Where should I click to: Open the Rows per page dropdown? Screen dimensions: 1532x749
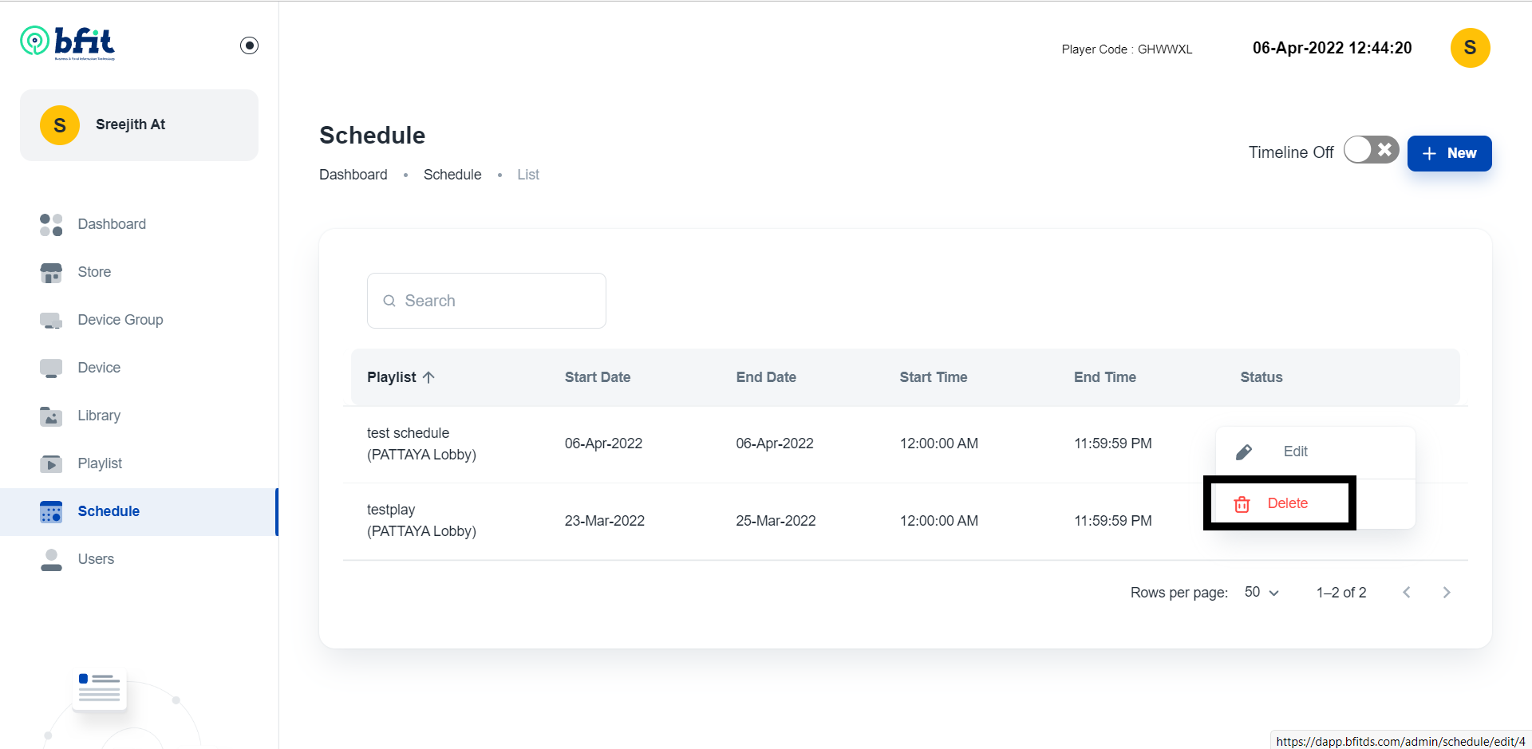pyautogui.click(x=1262, y=593)
